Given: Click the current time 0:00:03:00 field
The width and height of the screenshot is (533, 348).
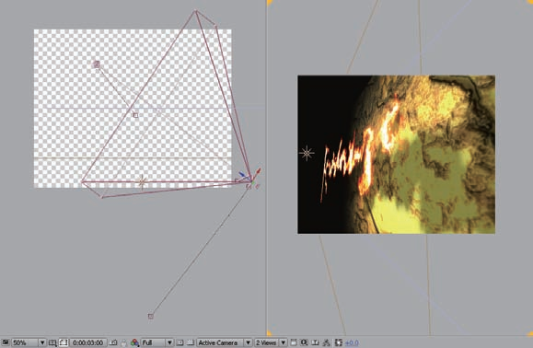Looking at the screenshot, I should tap(88, 342).
